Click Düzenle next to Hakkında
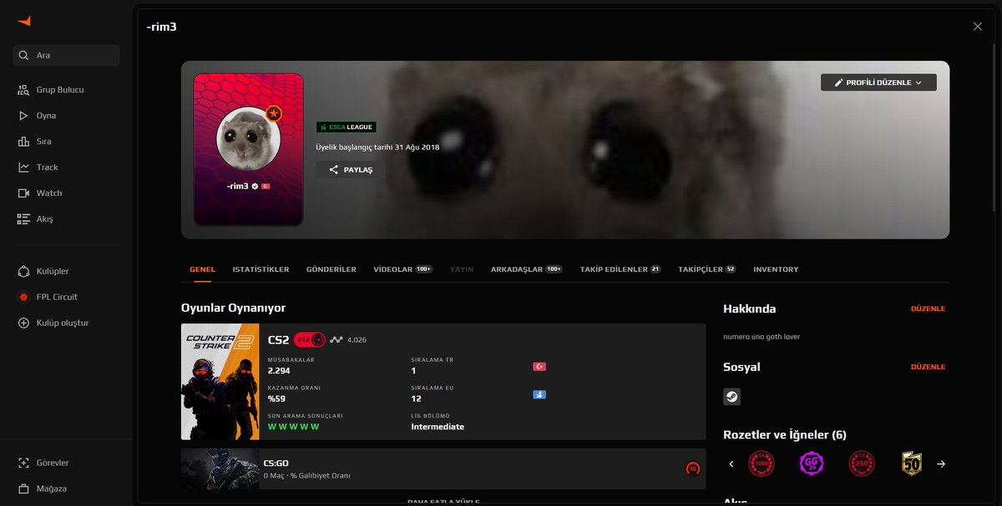The width and height of the screenshot is (1002, 506). (x=928, y=308)
